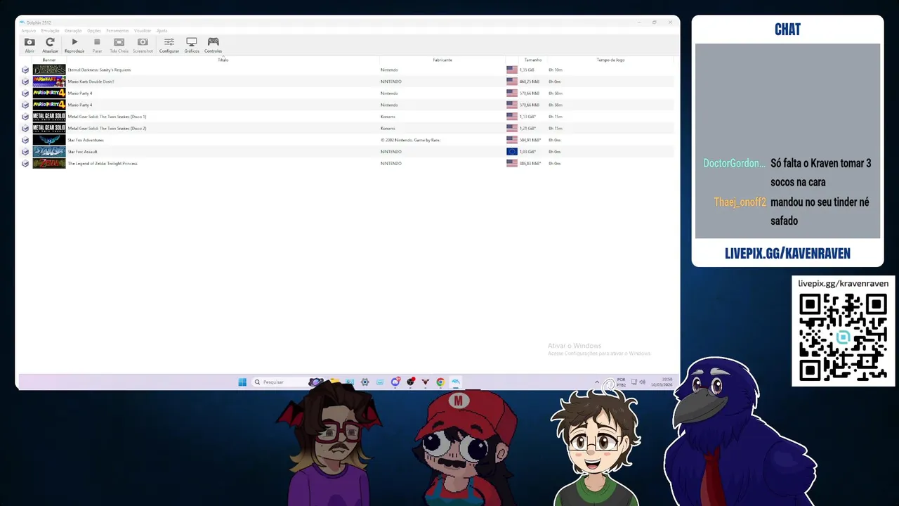Click the US flag in Twilight Princess row

511,163
